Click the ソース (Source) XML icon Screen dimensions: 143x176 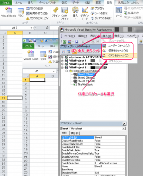pyautogui.click(x=119, y=12)
